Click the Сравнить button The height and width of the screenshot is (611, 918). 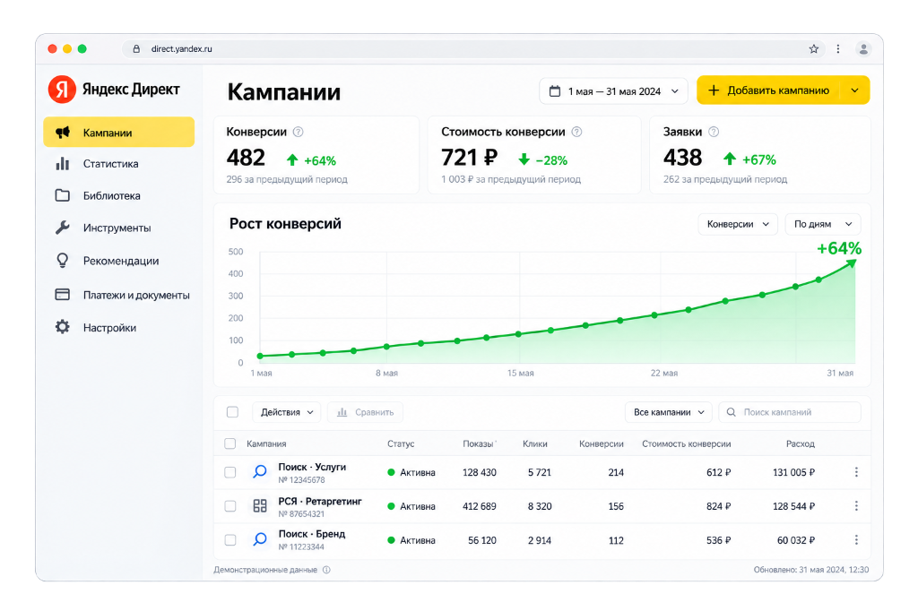point(366,412)
